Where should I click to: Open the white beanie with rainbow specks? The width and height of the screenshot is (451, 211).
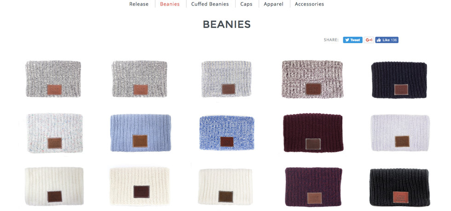(55, 133)
